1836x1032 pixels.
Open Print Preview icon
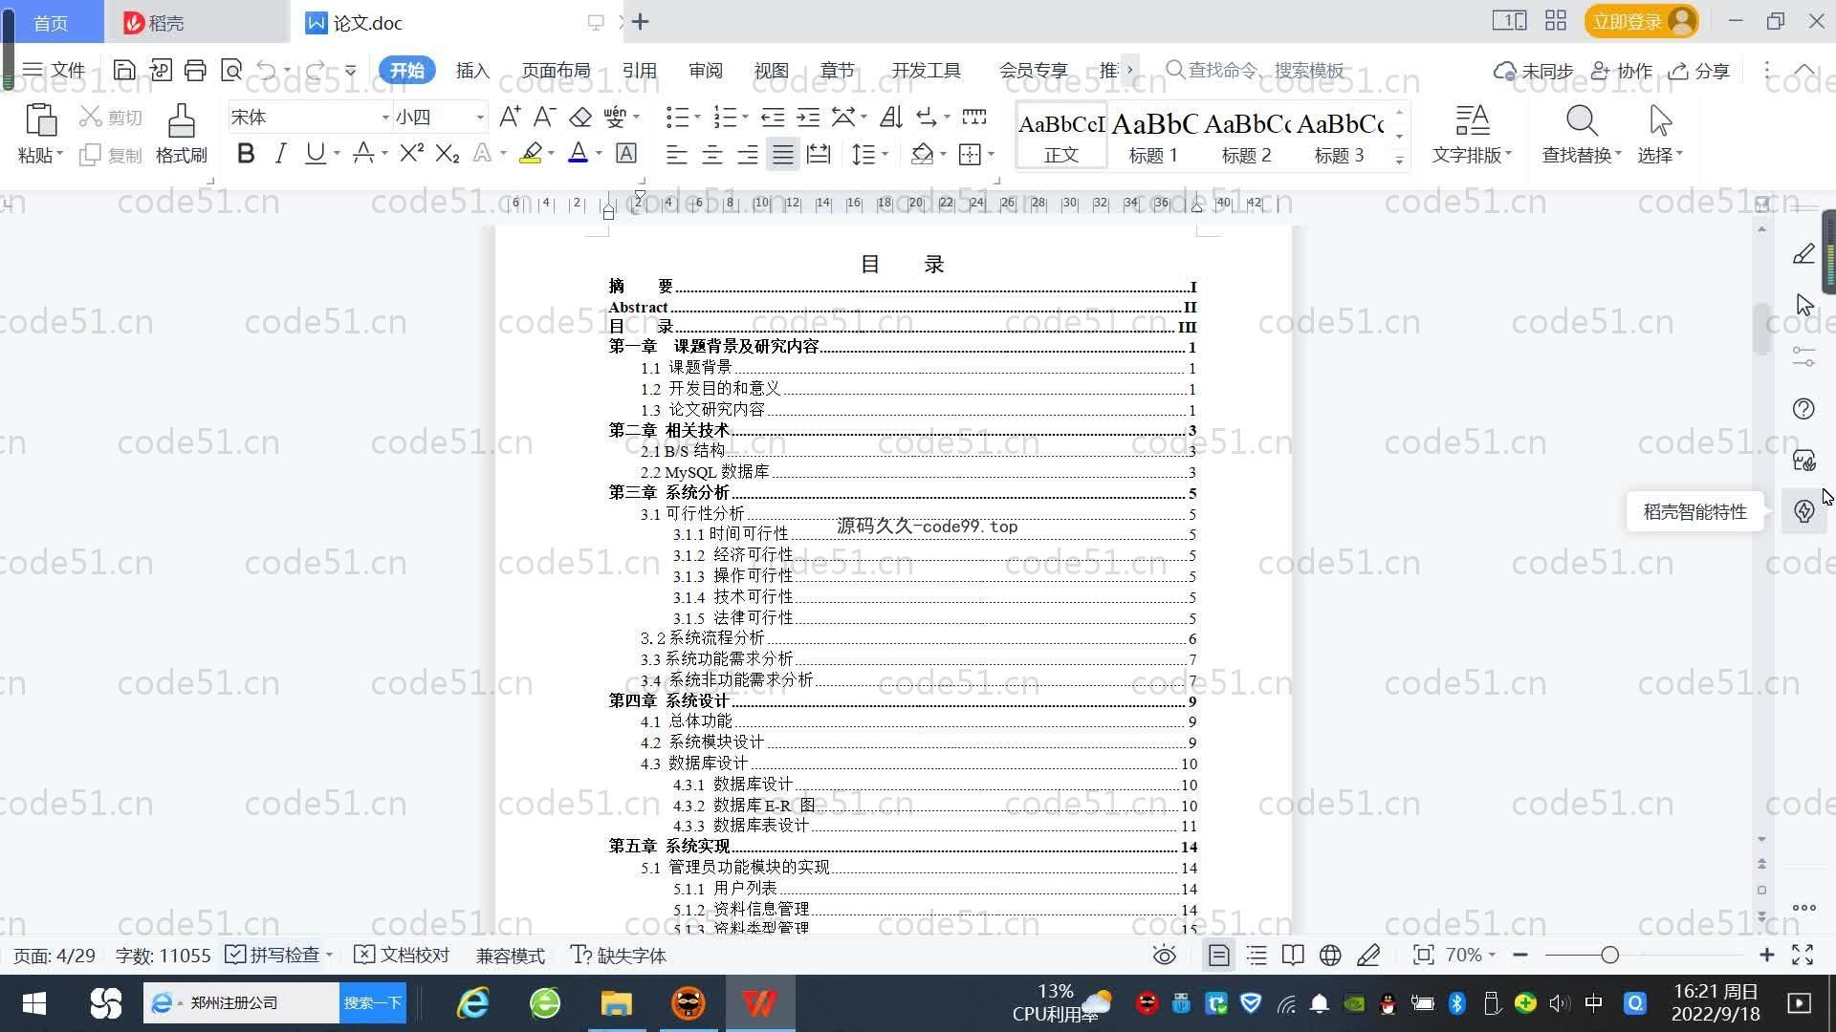(x=230, y=70)
